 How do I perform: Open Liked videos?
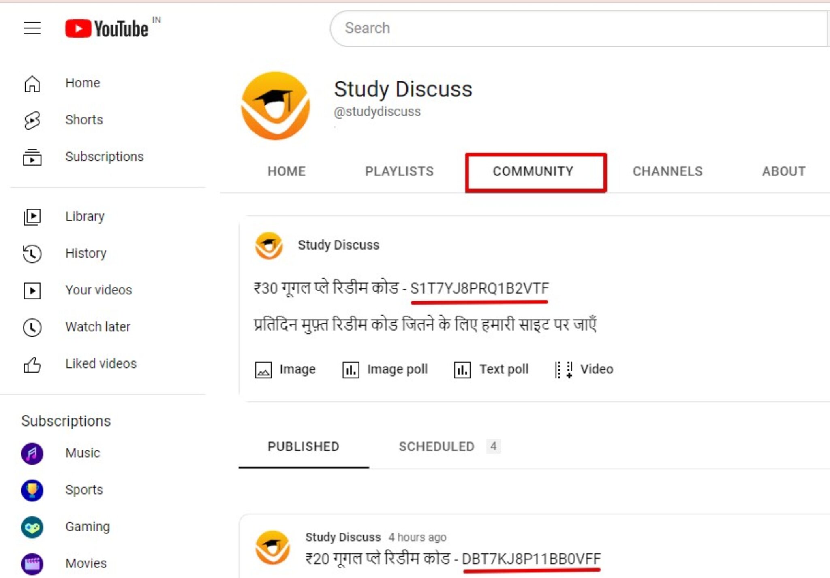pyautogui.click(x=101, y=364)
